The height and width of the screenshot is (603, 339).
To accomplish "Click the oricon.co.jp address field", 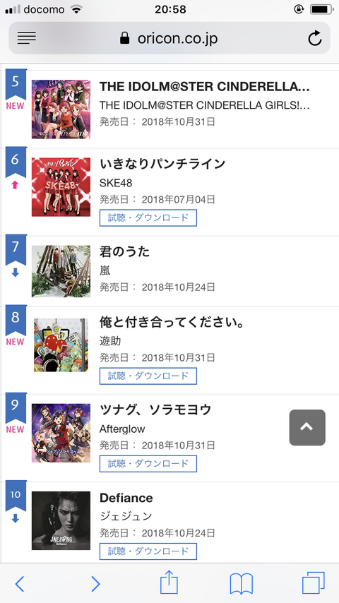I will point(169,38).
